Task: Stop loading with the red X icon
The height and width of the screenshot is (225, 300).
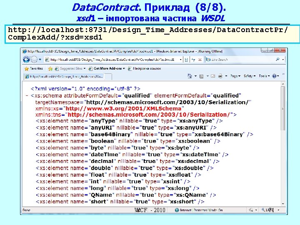Action: [x=200, y=60]
